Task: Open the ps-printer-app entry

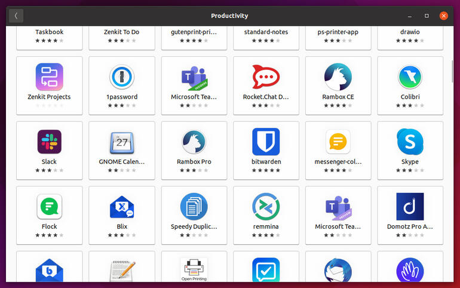Action: [x=338, y=38]
